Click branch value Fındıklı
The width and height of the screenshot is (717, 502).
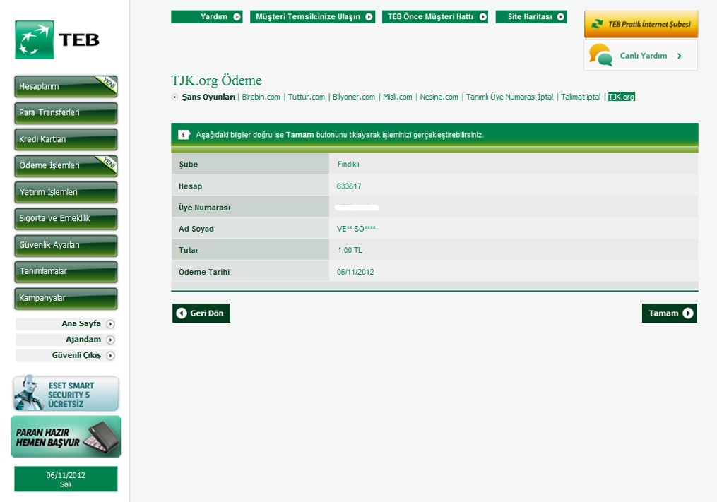click(348, 165)
